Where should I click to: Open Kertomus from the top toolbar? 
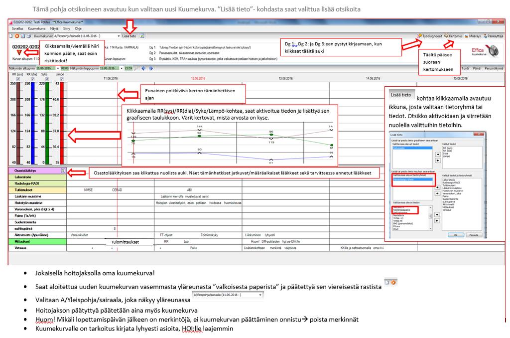[x=453, y=36]
